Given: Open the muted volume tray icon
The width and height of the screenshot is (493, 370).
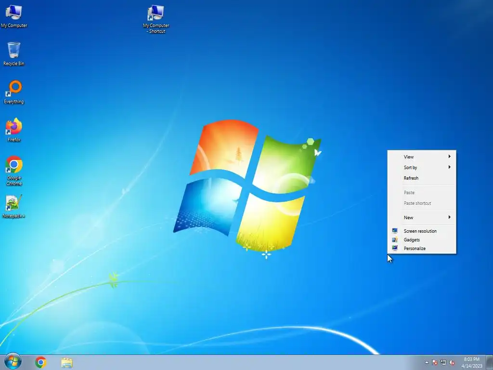Looking at the screenshot, I should tap(452, 362).
